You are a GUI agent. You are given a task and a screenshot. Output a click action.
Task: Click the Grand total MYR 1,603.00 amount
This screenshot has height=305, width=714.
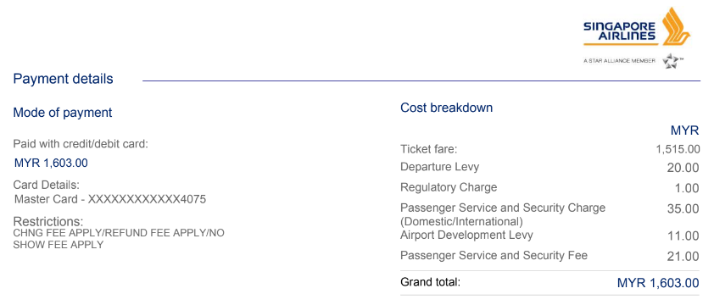[658, 283]
